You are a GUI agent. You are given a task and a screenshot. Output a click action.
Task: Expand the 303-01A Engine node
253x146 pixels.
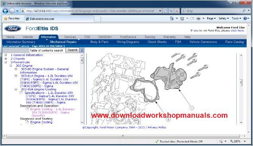click(16, 76)
